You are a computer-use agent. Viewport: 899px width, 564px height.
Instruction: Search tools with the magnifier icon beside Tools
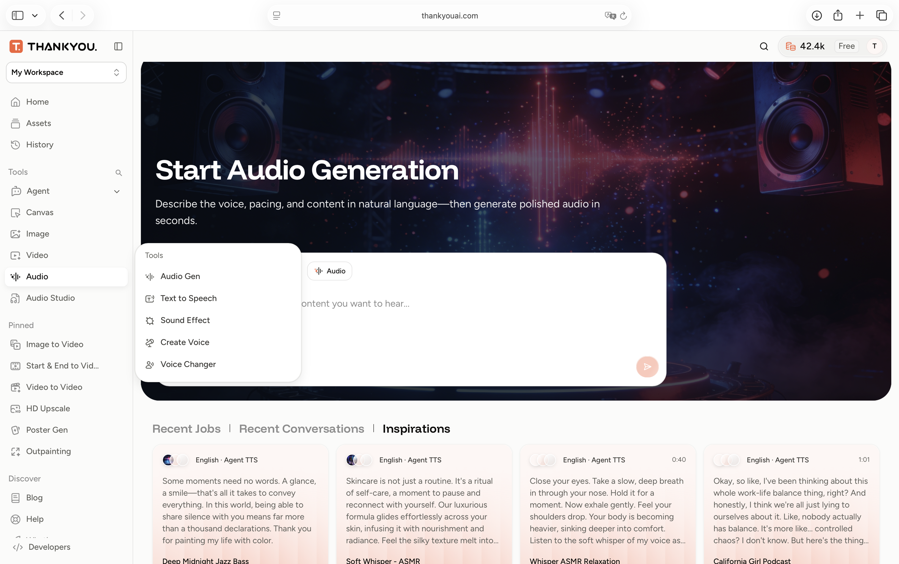[119, 173]
